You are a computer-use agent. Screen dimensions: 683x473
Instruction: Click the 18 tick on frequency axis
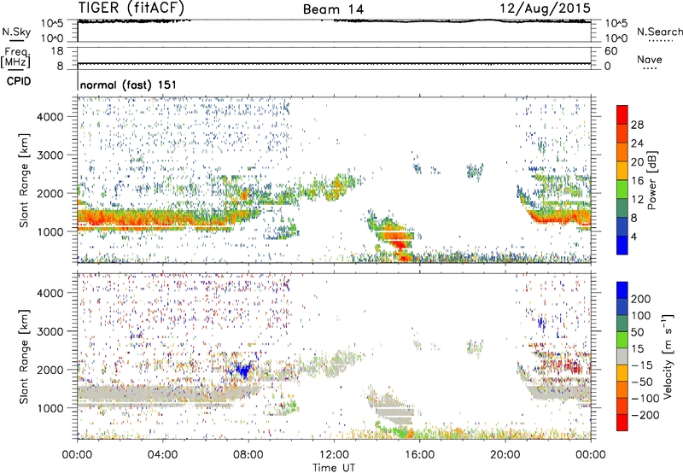[57, 51]
